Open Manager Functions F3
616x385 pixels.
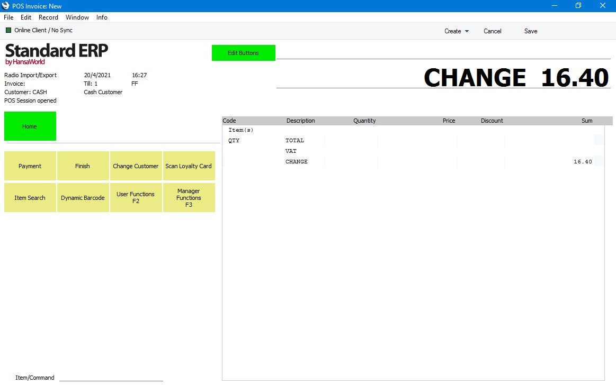coord(189,198)
